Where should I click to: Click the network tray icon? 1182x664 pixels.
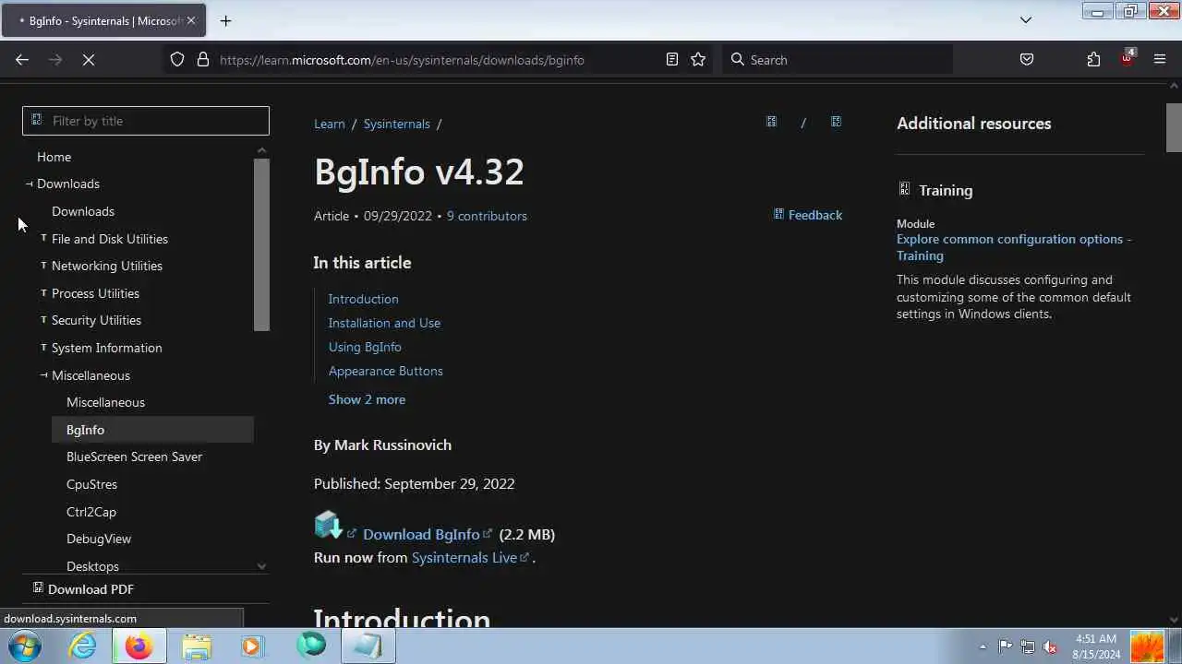point(1027,646)
